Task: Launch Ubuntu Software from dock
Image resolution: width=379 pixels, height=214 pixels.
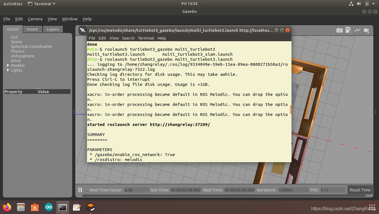Action: pyautogui.click(x=35, y=207)
